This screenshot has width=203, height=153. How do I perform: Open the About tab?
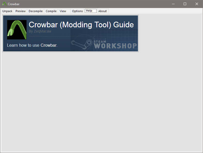[x=103, y=11]
